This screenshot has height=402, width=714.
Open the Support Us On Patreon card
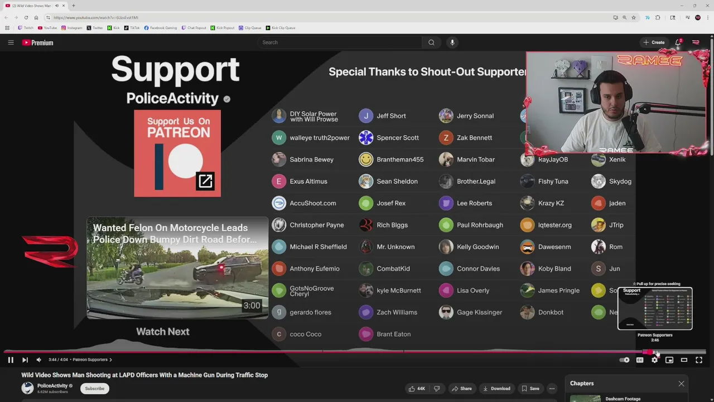[177, 154]
